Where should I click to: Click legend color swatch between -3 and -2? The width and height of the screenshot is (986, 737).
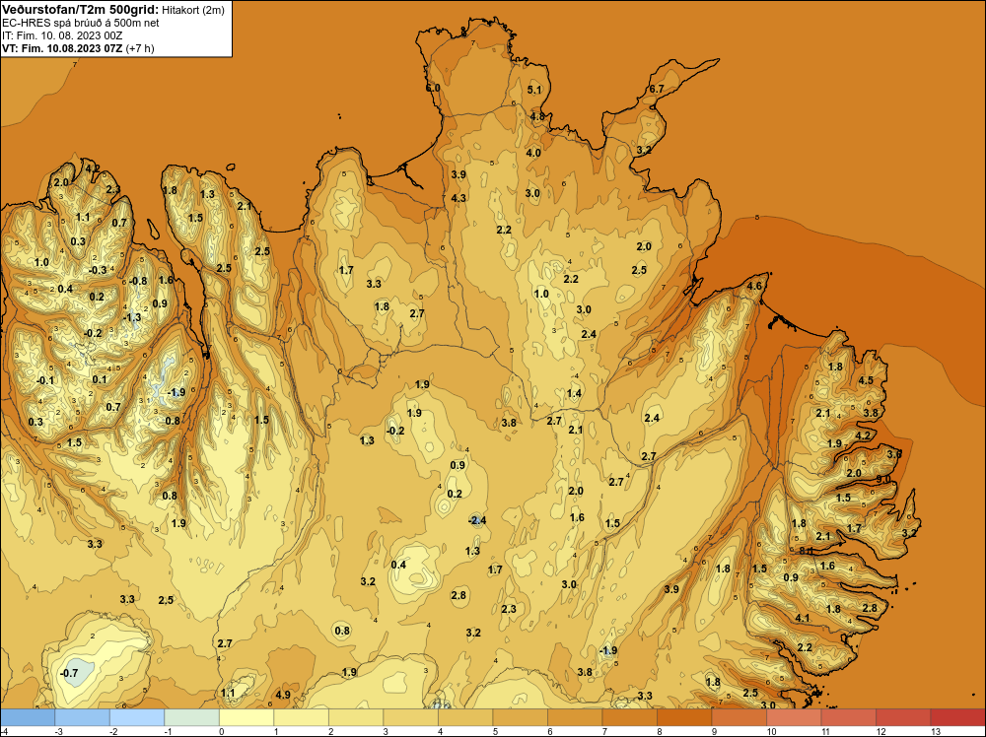point(83,717)
